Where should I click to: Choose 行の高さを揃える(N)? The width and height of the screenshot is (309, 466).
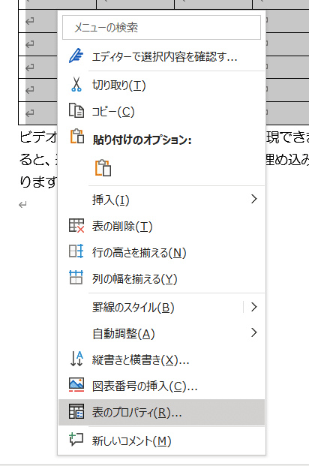[x=161, y=253]
